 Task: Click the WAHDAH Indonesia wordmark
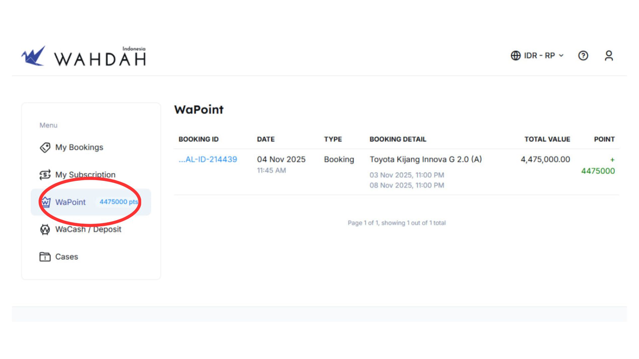tap(100, 58)
